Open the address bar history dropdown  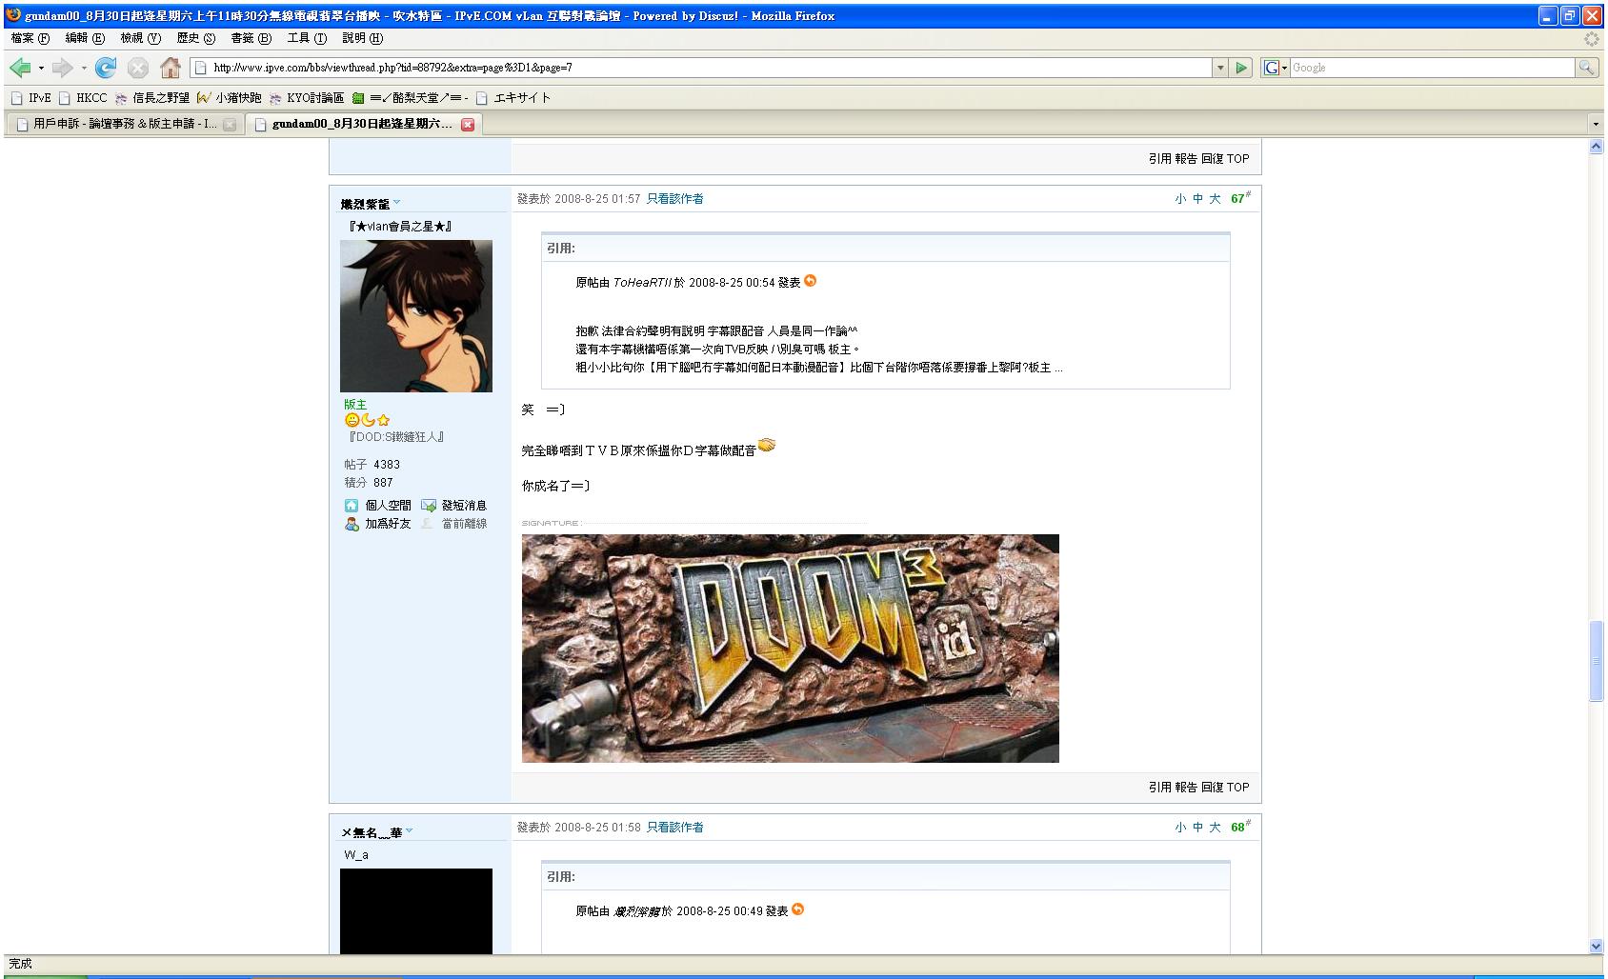[1220, 68]
